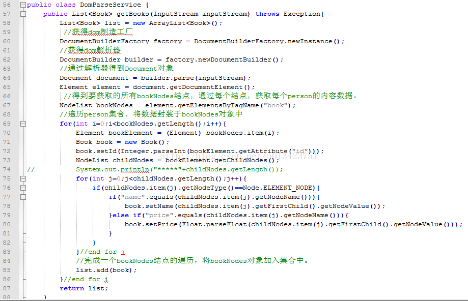Viewport: 468px width, 301px height.
Task: Click line number 74 in the gutter
Action: tap(7, 169)
